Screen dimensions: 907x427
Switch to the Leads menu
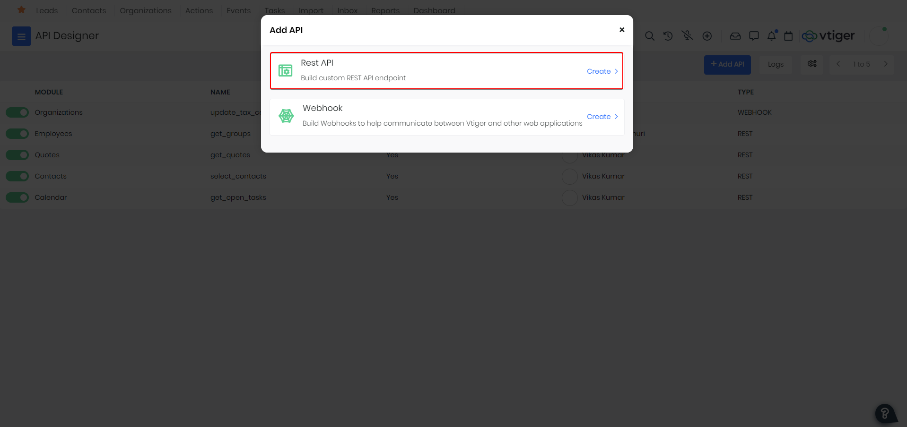point(47,10)
